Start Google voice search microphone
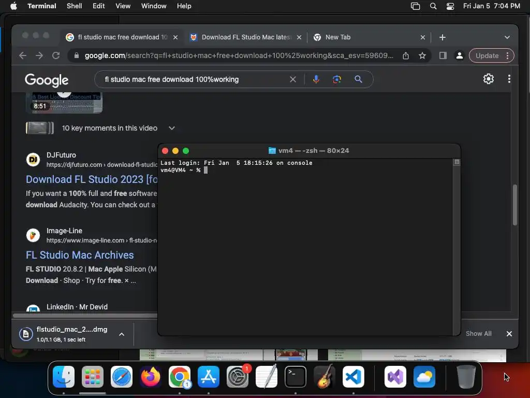This screenshot has width=530, height=398. coord(316,79)
